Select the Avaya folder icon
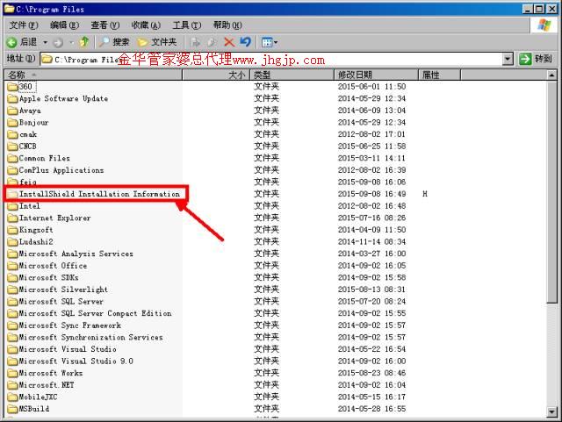This screenshot has height=422, width=562. coord(12,111)
